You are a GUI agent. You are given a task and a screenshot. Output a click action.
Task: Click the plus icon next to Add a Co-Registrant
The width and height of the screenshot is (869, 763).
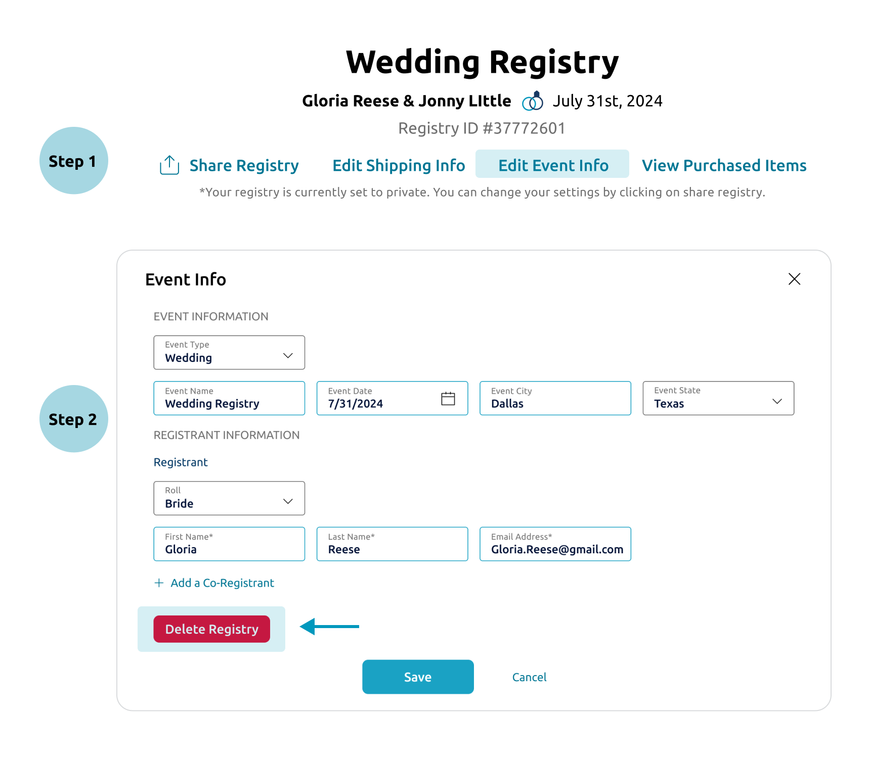coord(159,583)
